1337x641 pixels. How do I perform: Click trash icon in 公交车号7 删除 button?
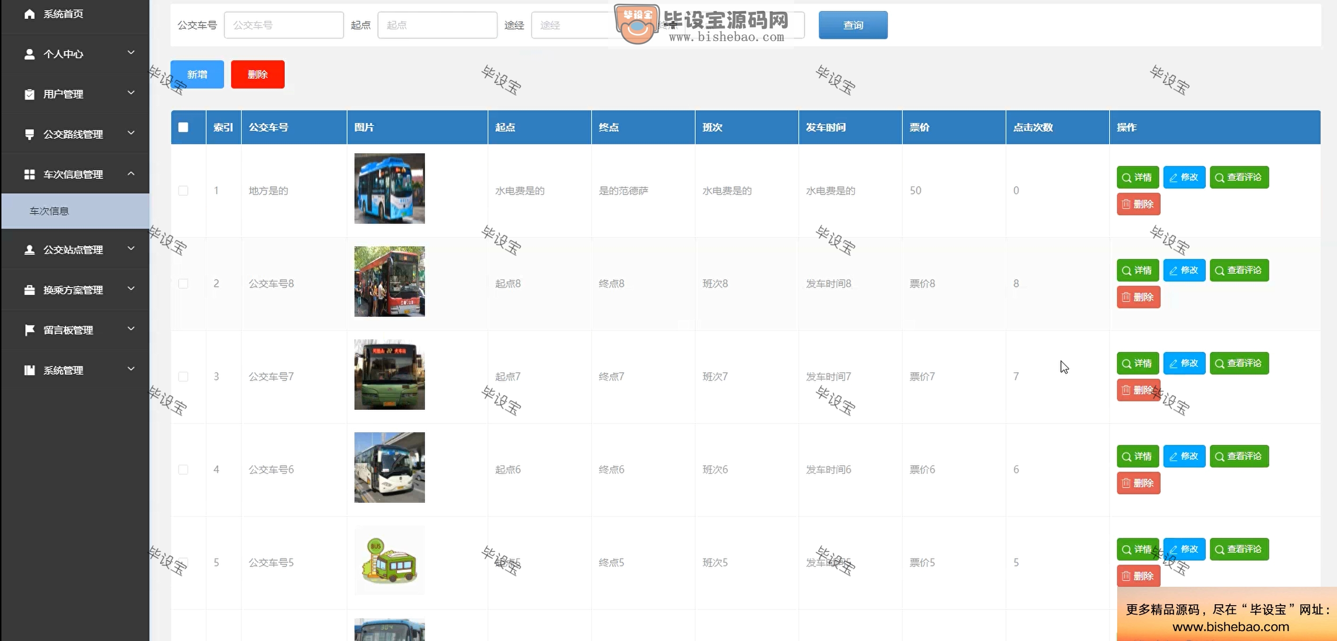[x=1126, y=390]
